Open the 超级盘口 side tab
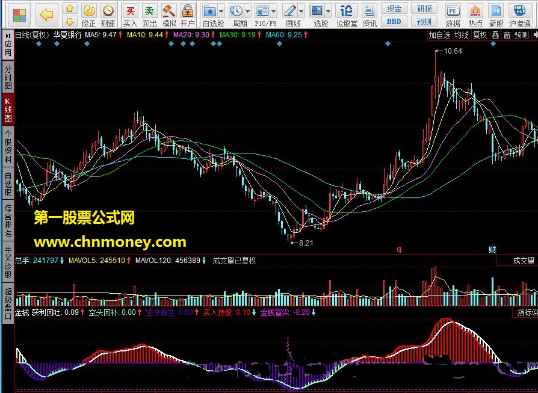 pyautogui.click(x=8, y=303)
